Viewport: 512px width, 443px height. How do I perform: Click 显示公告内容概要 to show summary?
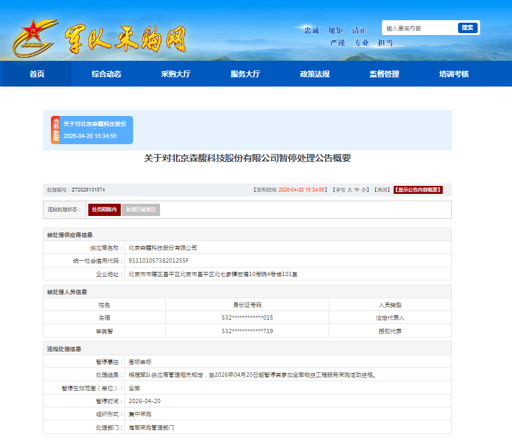[418, 190]
